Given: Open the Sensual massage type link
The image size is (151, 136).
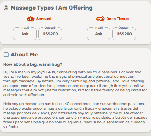Looking at the screenshot, I should click(x=44, y=19).
